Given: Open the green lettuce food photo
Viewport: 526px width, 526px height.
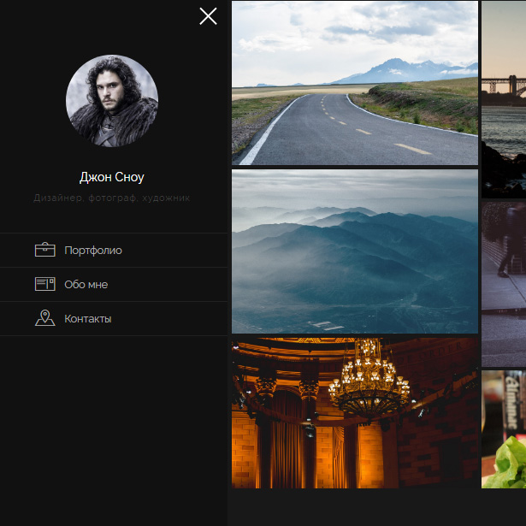Looking at the screenshot, I should coord(504,429).
